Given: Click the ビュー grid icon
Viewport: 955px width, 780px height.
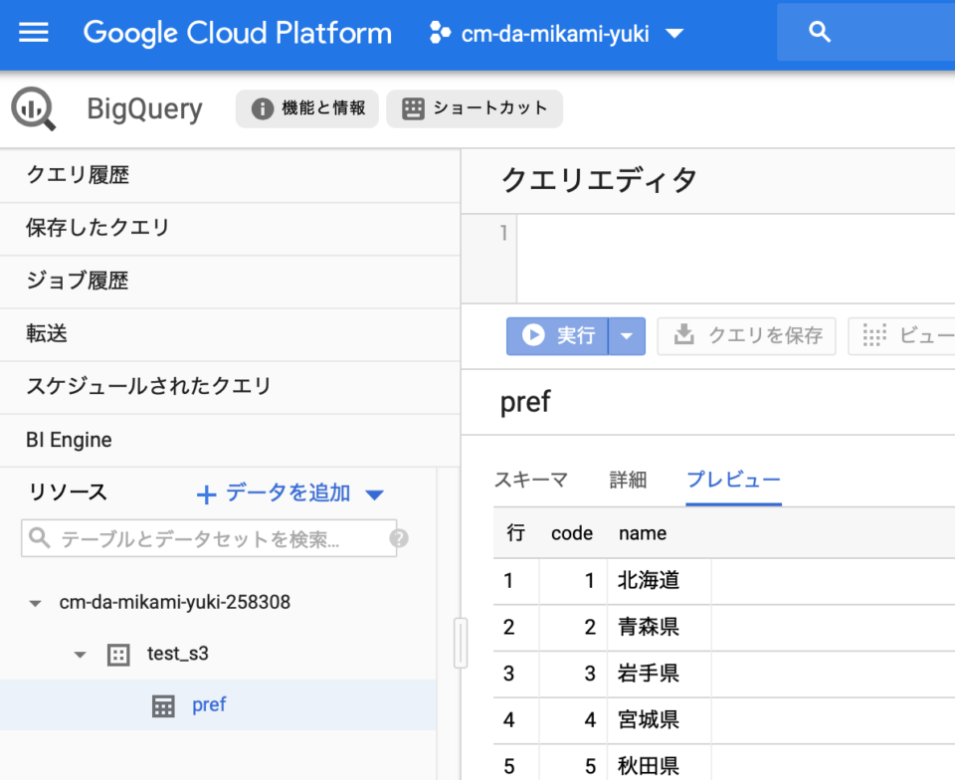Looking at the screenshot, I should point(874,336).
